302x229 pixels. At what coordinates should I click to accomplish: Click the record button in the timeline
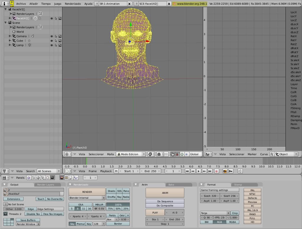click(x=216, y=171)
